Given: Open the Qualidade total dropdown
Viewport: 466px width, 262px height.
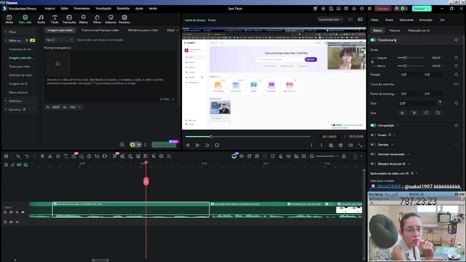Looking at the screenshot, I should click(x=330, y=19).
